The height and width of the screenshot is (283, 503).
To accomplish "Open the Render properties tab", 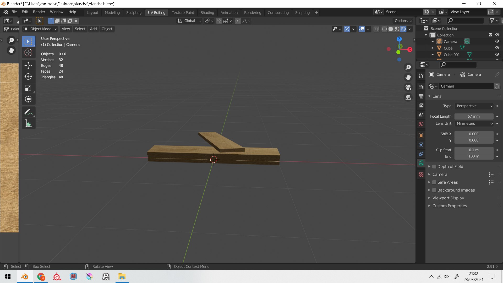I will (x=421, y=87).
